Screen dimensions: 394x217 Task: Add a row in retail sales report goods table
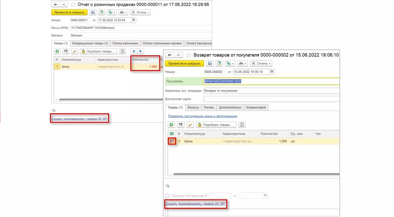57,51
